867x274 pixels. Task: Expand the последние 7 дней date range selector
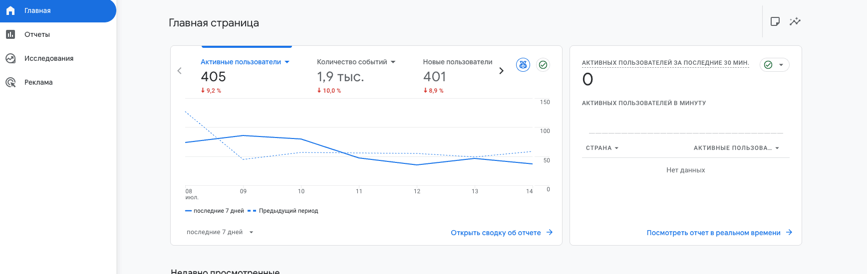(x=220, y=232)
